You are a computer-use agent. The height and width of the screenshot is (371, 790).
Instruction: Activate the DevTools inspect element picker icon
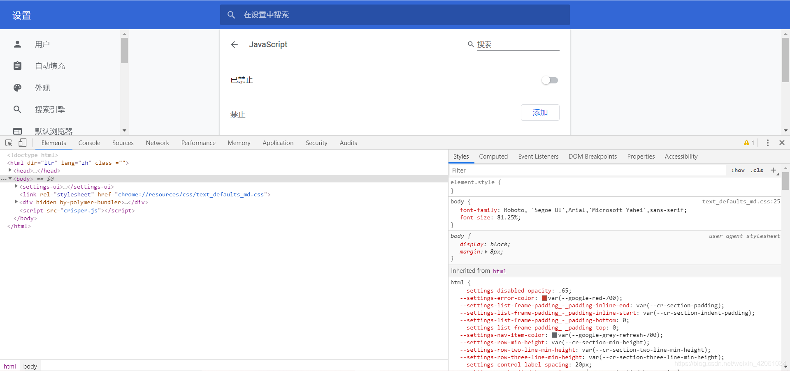click(9, 143)
